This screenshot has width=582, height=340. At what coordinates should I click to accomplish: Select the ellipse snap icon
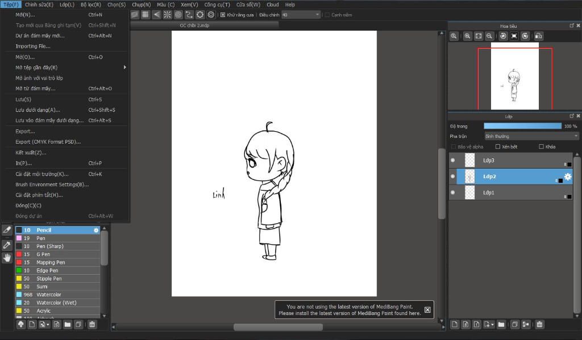[x=200, y=14]
